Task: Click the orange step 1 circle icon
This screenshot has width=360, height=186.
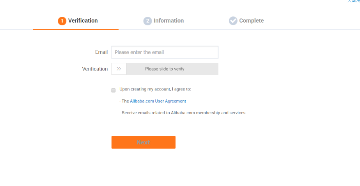Action: pyautogui.click(x=62, y=21)
